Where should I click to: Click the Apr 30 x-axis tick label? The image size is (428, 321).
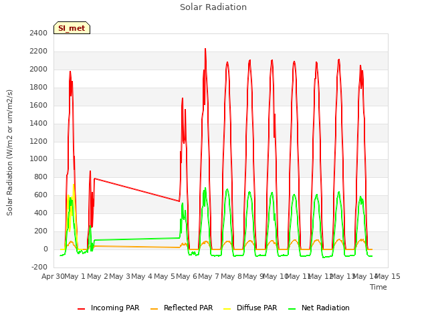pos(53,276)
